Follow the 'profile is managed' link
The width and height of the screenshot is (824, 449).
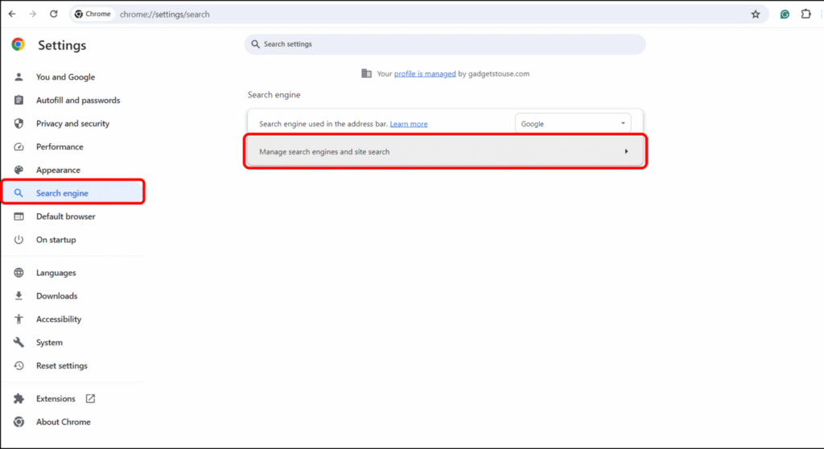tap(425, 74)
